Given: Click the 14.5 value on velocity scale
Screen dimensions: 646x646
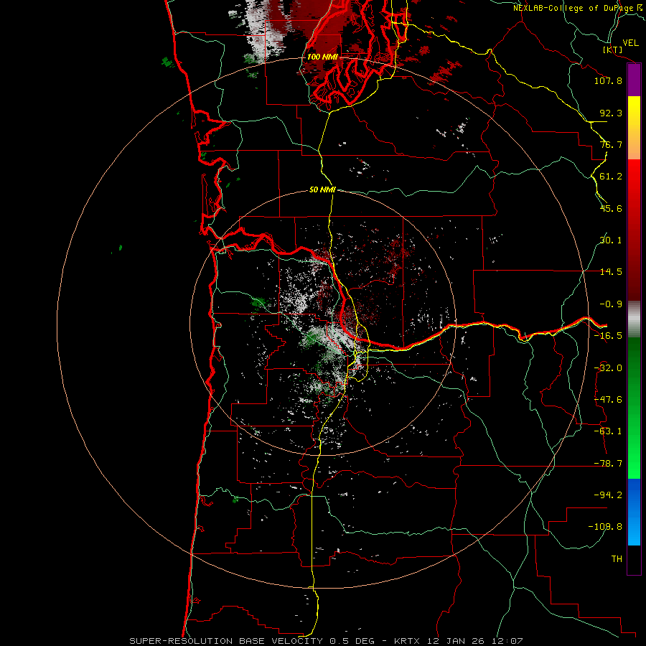Looking at the screenshot, I should pyautogui.click(x=611, y=272).
